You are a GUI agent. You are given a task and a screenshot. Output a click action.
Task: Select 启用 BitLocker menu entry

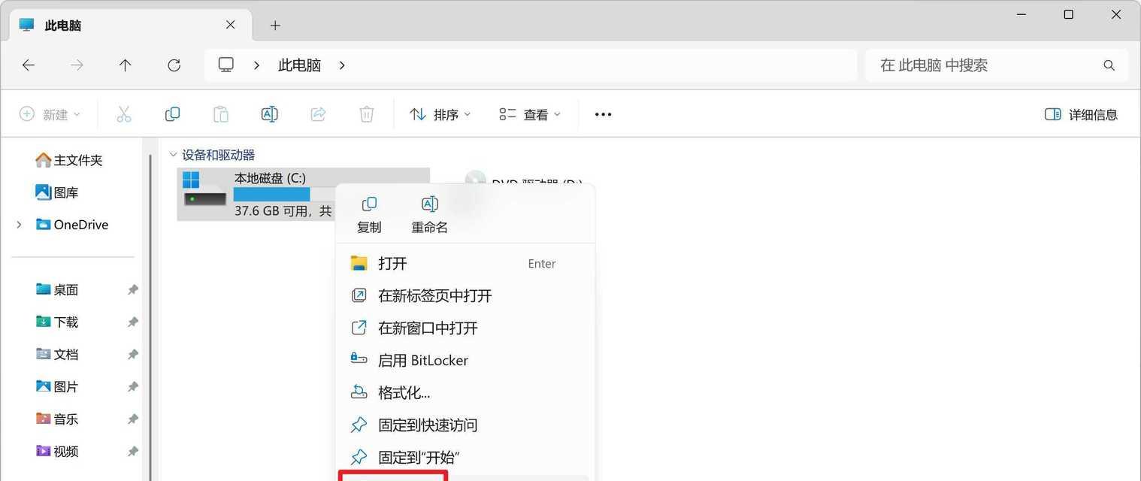point(465,360)
